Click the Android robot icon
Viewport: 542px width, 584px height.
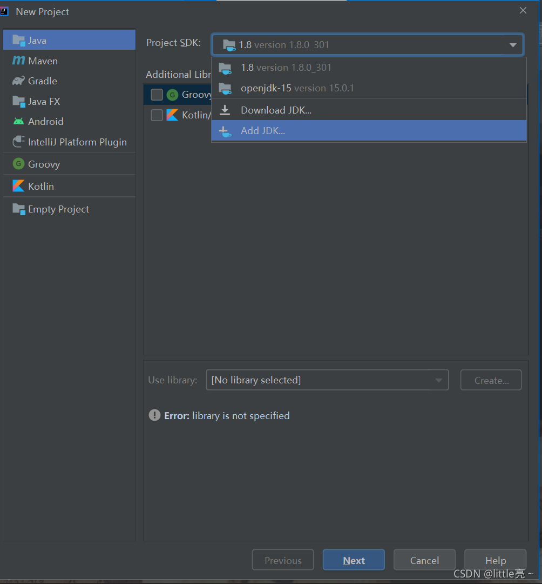click(18, 122)
